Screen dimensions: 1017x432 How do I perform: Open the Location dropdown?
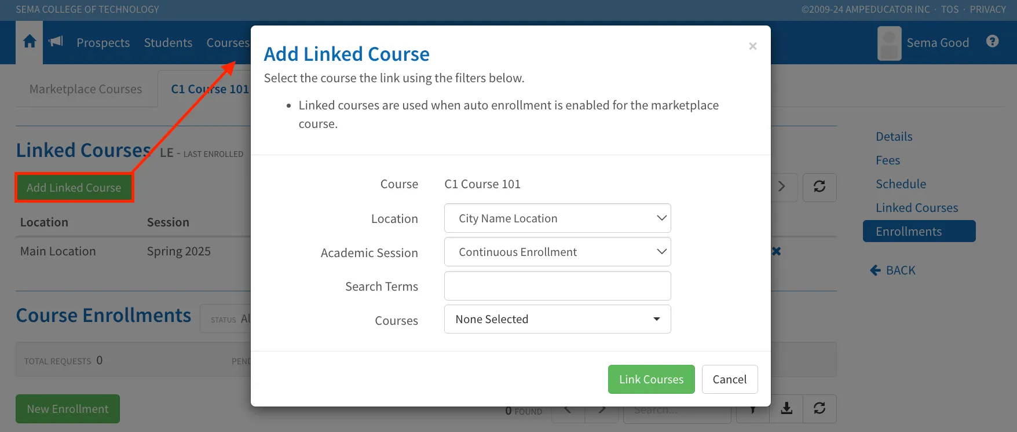pyautogui.click(x=557, y=218)
